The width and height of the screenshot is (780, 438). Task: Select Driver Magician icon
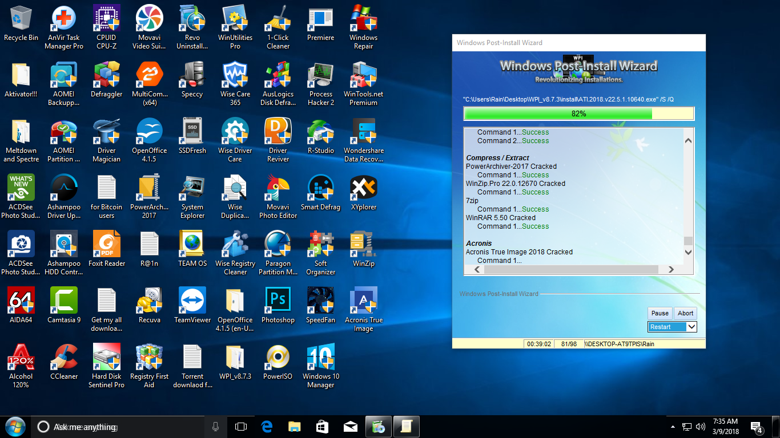[107, 141]
